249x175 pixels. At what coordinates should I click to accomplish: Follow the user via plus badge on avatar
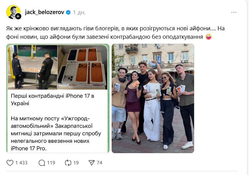(x=18, y=16)
